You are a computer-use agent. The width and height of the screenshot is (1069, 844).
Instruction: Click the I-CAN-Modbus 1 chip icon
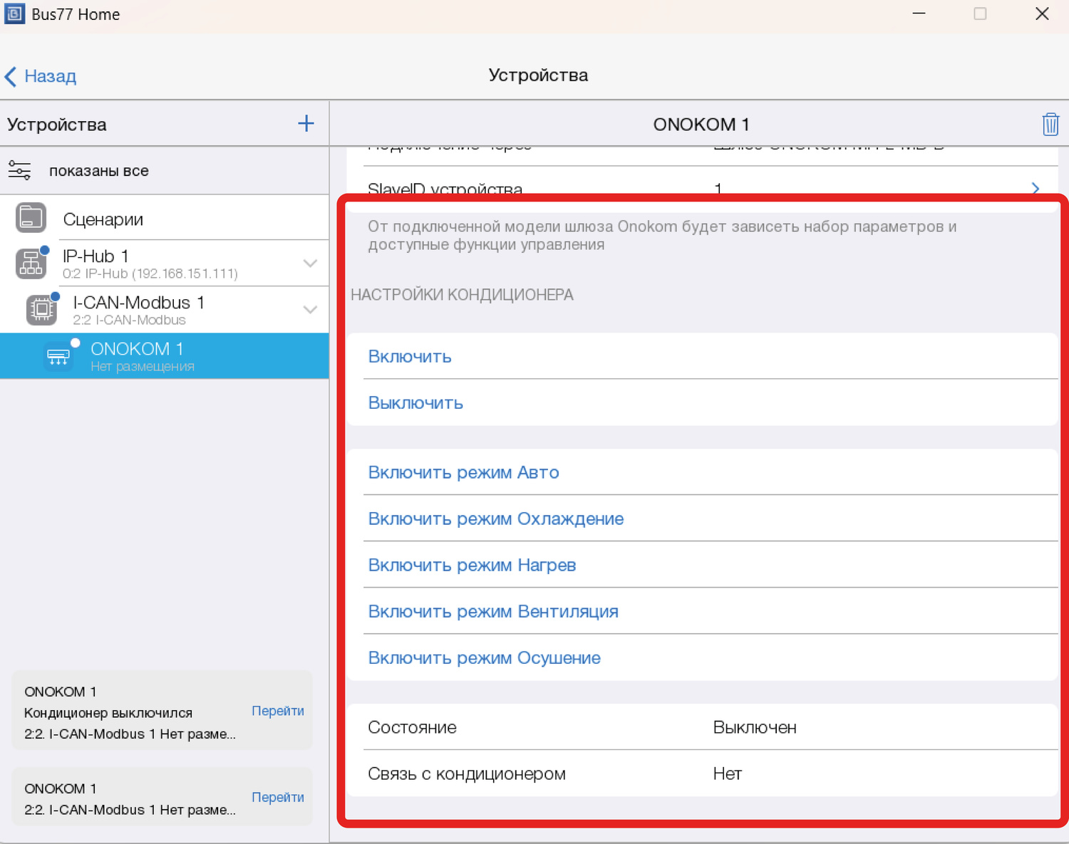pyautogui.click(x=41, y=309)
